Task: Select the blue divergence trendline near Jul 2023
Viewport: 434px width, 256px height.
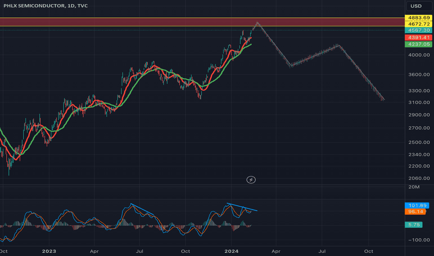Action: pos(142,209)
